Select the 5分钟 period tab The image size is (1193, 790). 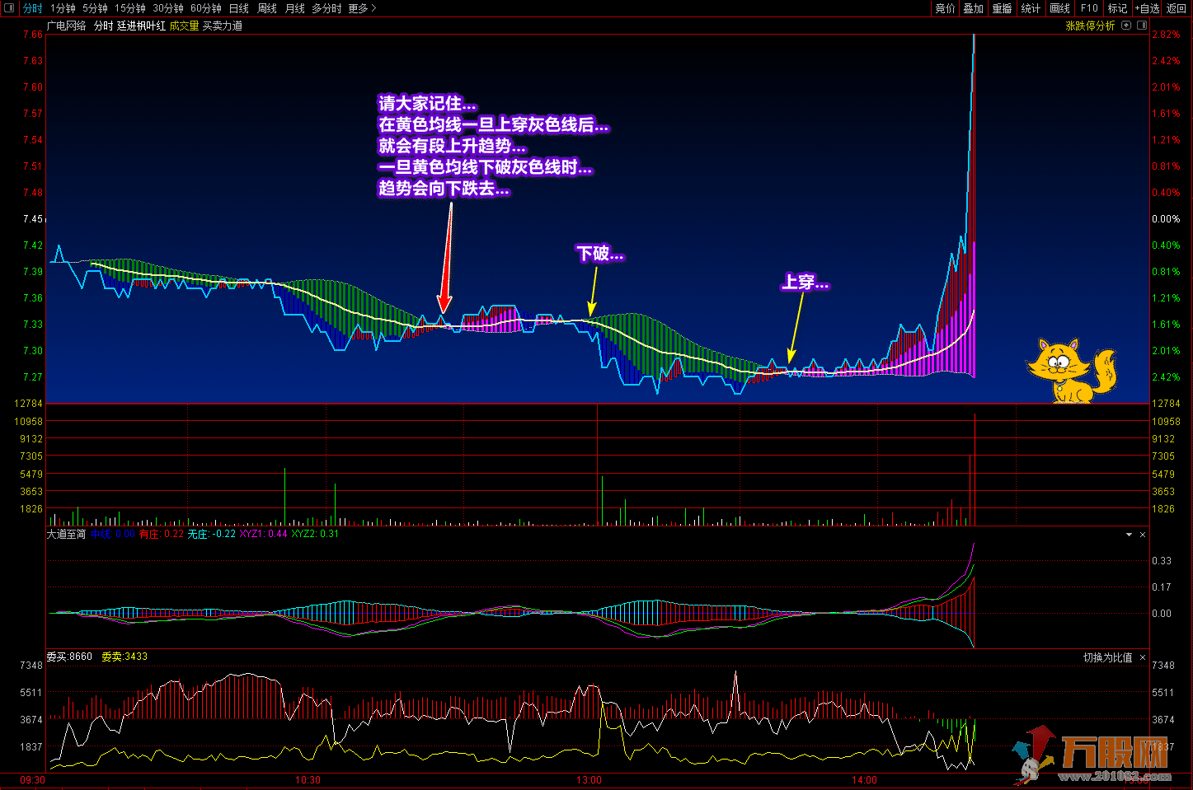(x=95, y=8)
